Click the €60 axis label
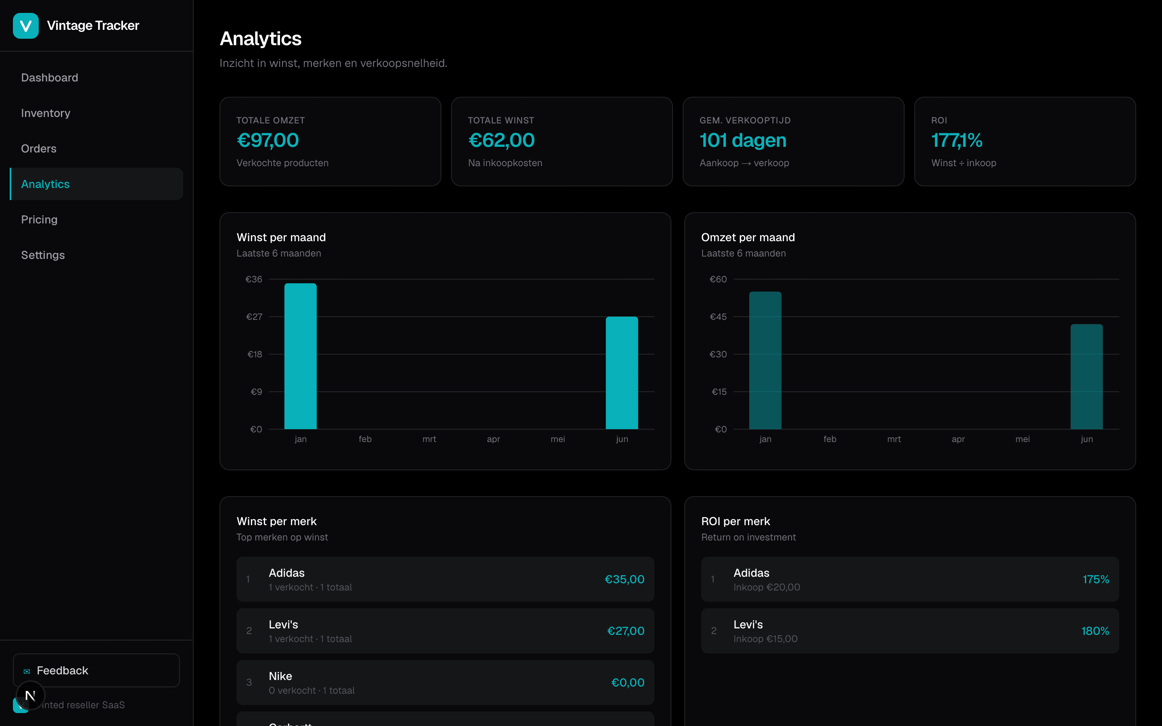 718,279
